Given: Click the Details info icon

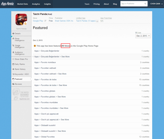Looking at the screenshot, I should [x=13, y=33].
